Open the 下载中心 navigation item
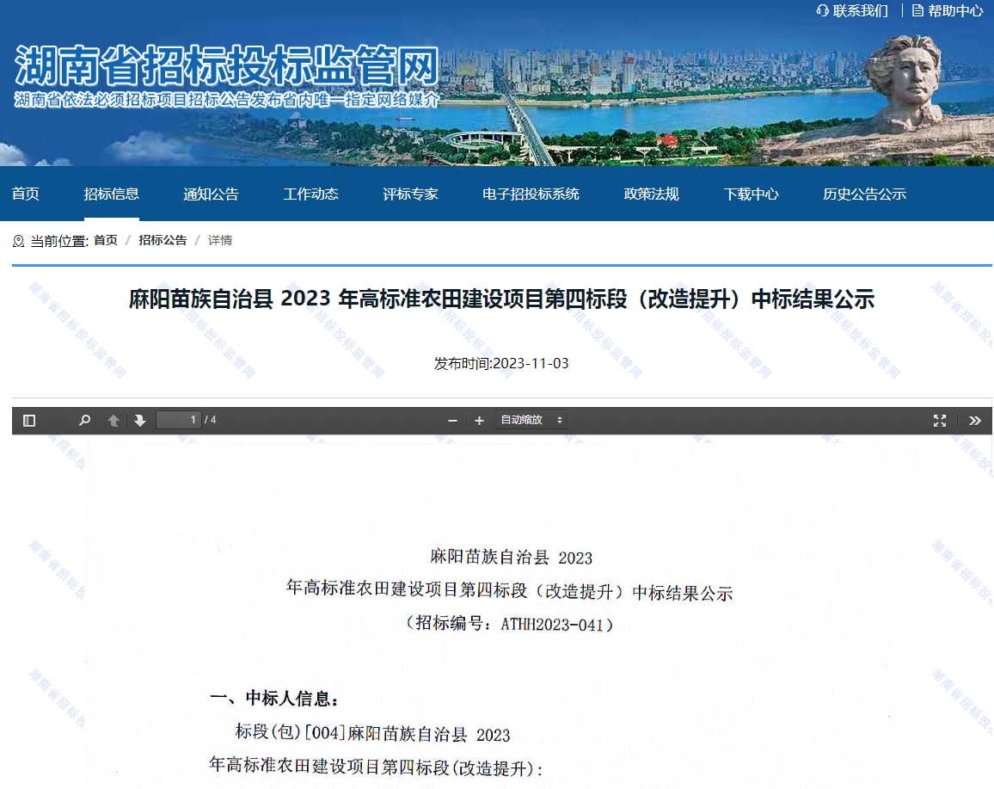The height and width of the screenshot is (789, 994). click(x=751, y=194)
